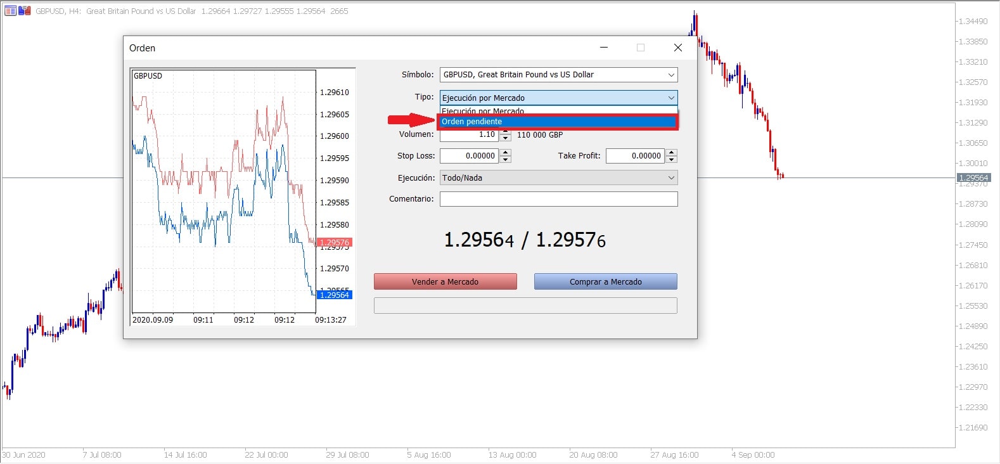Click the chart icon beside GBPUSD, H4 title
1000x464 pixels.
tap(10, 11)
